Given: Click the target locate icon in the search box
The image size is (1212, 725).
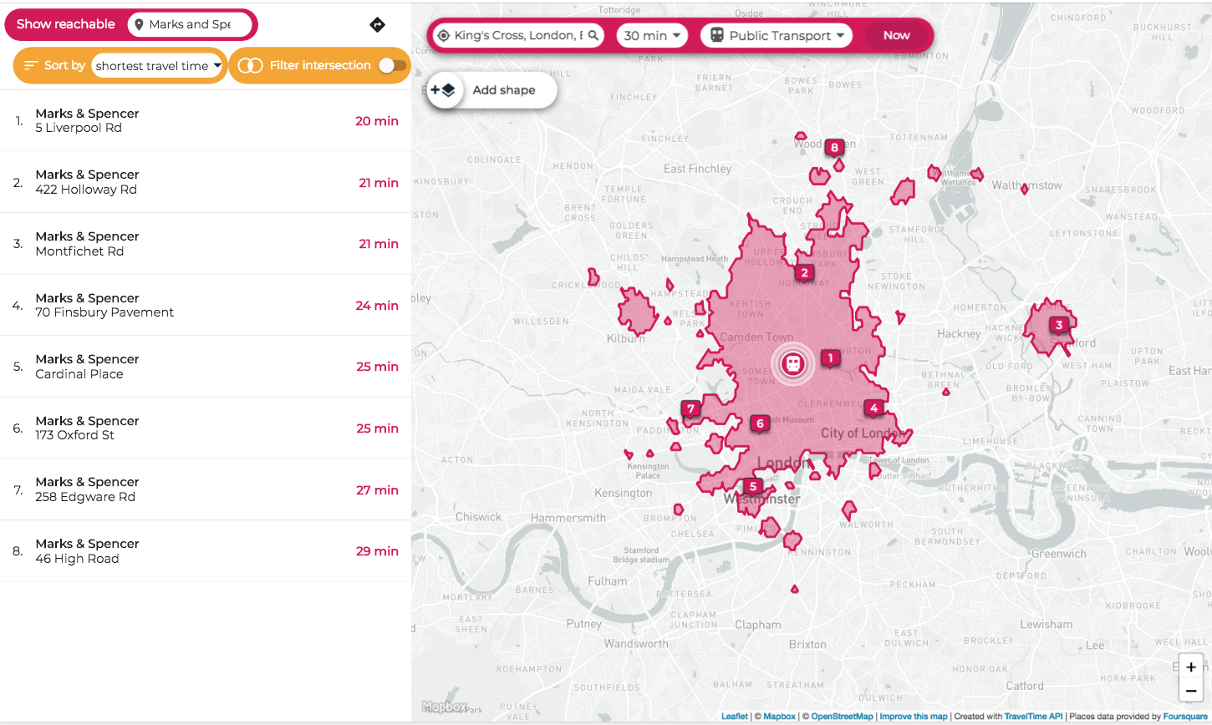Looking at the screenshot, I should coord(444,36).
